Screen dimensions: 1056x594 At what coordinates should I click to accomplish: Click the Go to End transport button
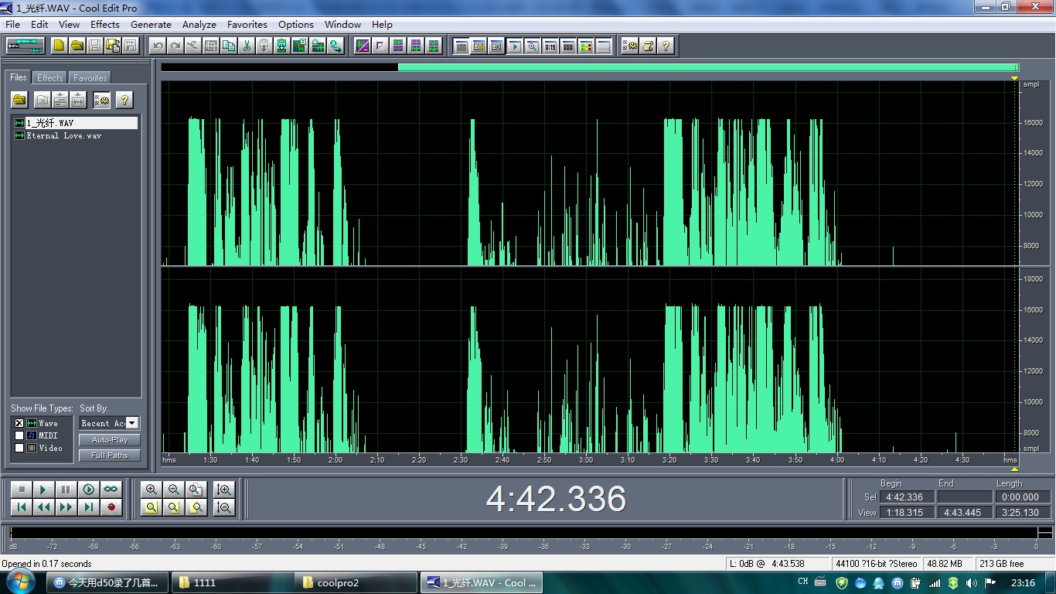pos(89,507)
